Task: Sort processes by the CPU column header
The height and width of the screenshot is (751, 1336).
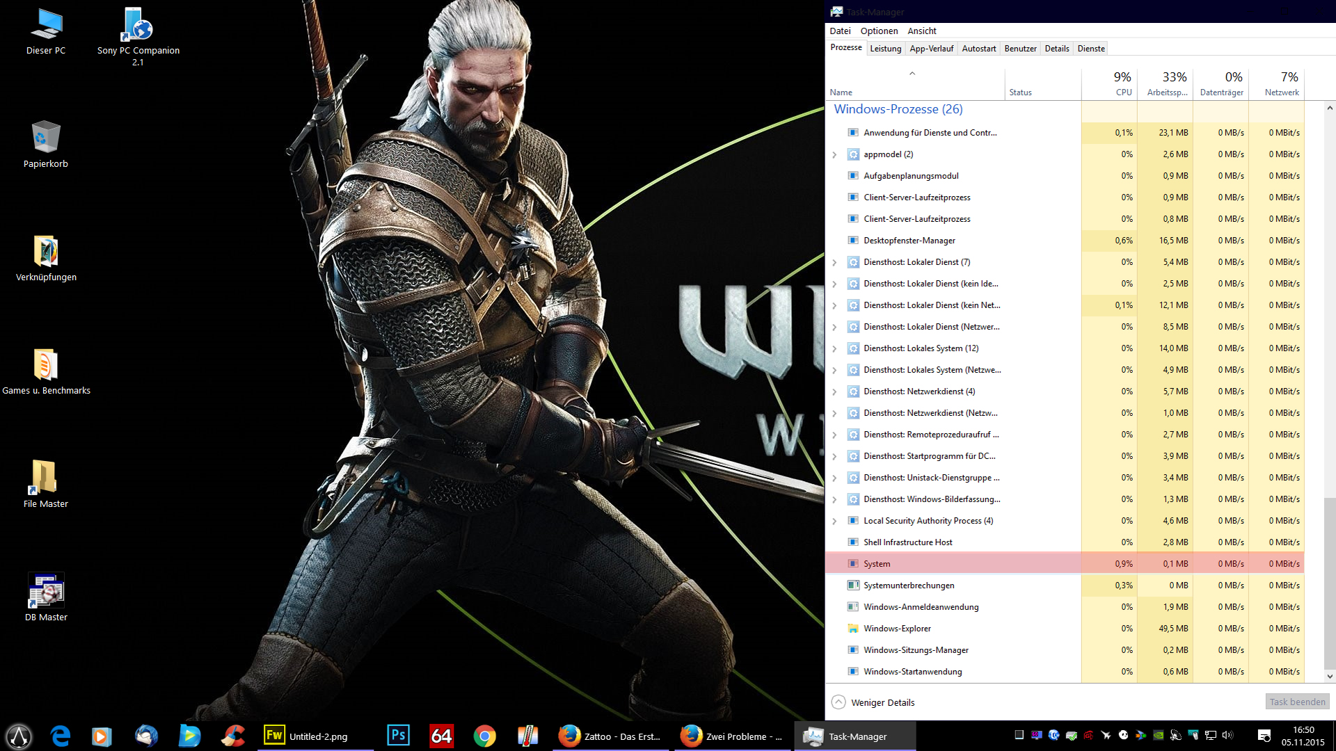Action: coord(1109,83)
